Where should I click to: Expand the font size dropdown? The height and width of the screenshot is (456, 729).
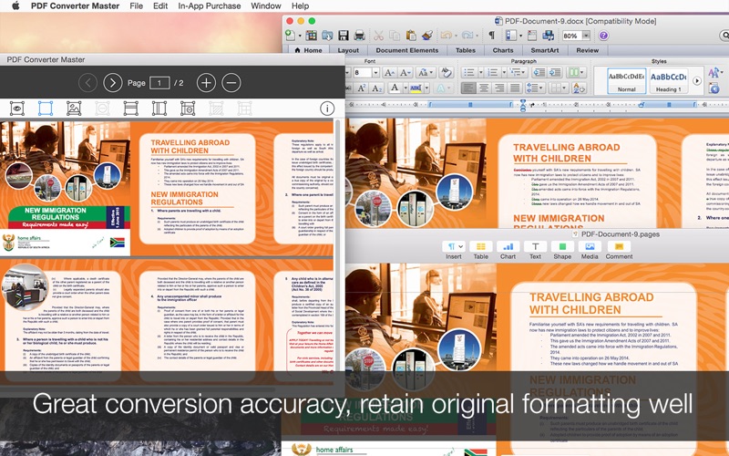[x=374, y=72]
